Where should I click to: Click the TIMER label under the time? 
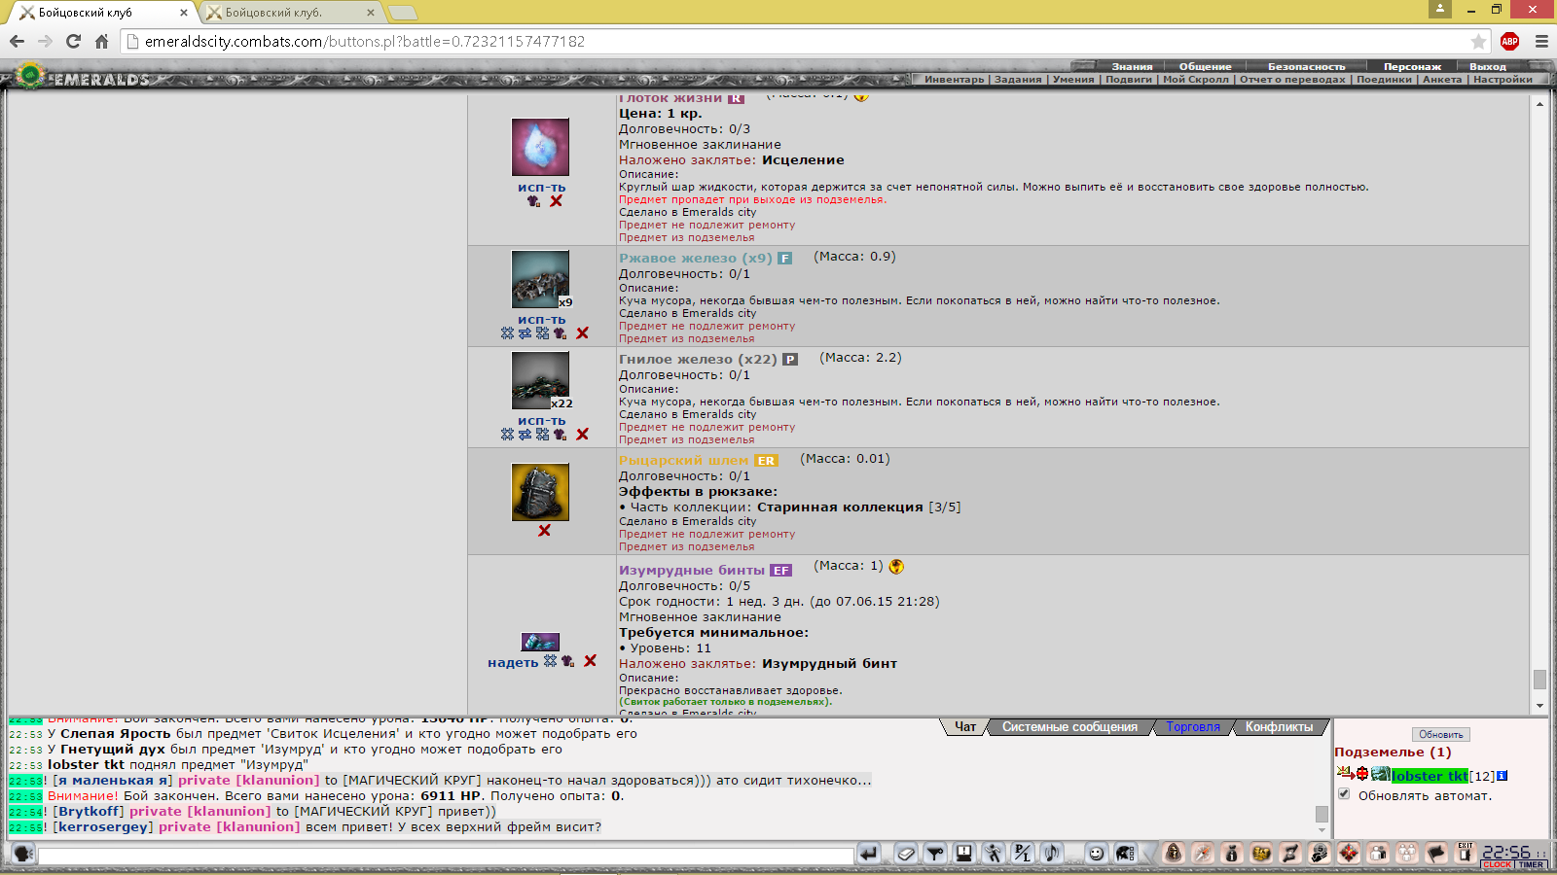pyautogui.click(x=1531, y=864)
